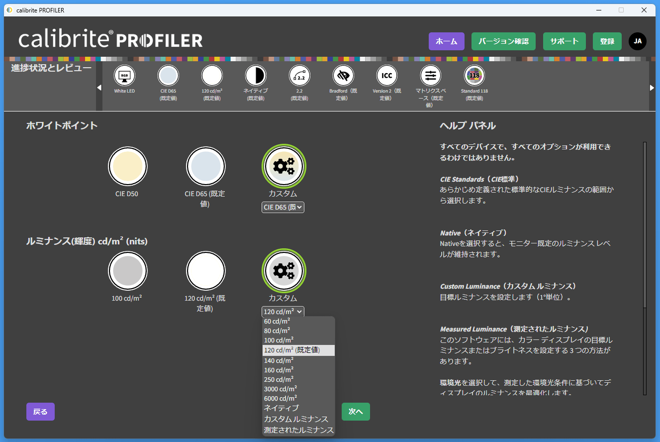Open the サポート page
660x442 pixels.
click(x=565, y=41)
